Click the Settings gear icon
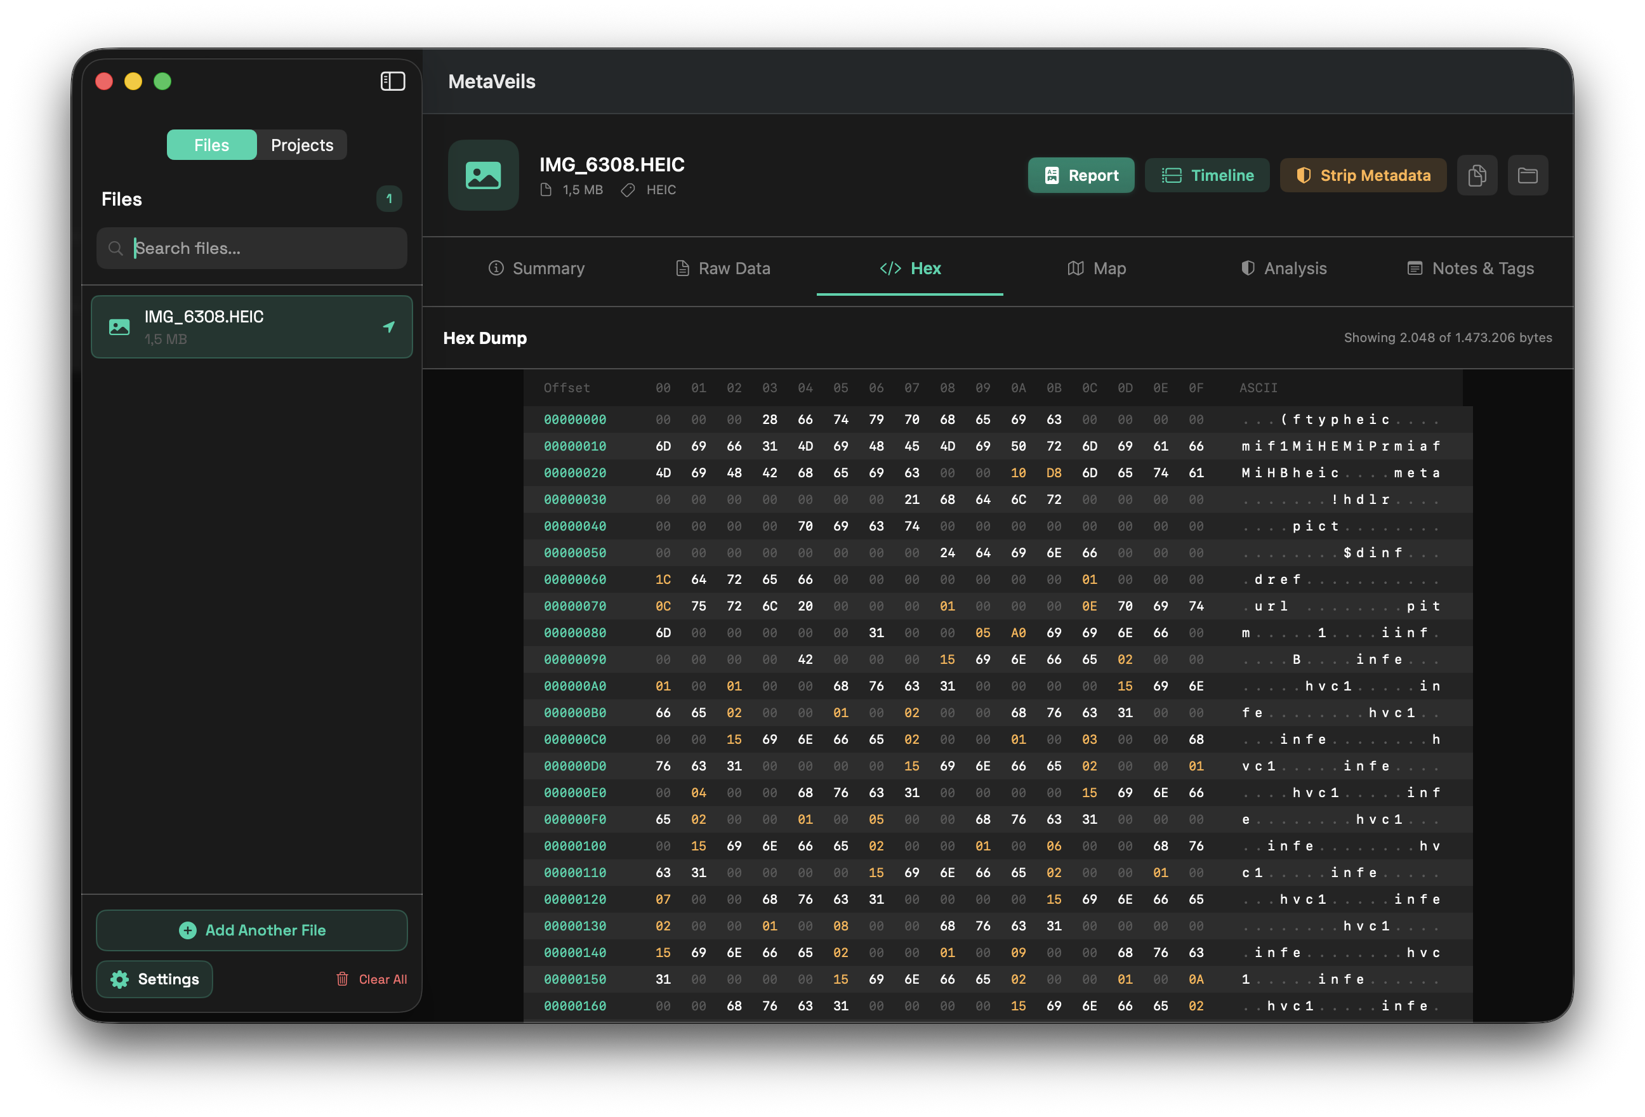 (x=119, y=979)
